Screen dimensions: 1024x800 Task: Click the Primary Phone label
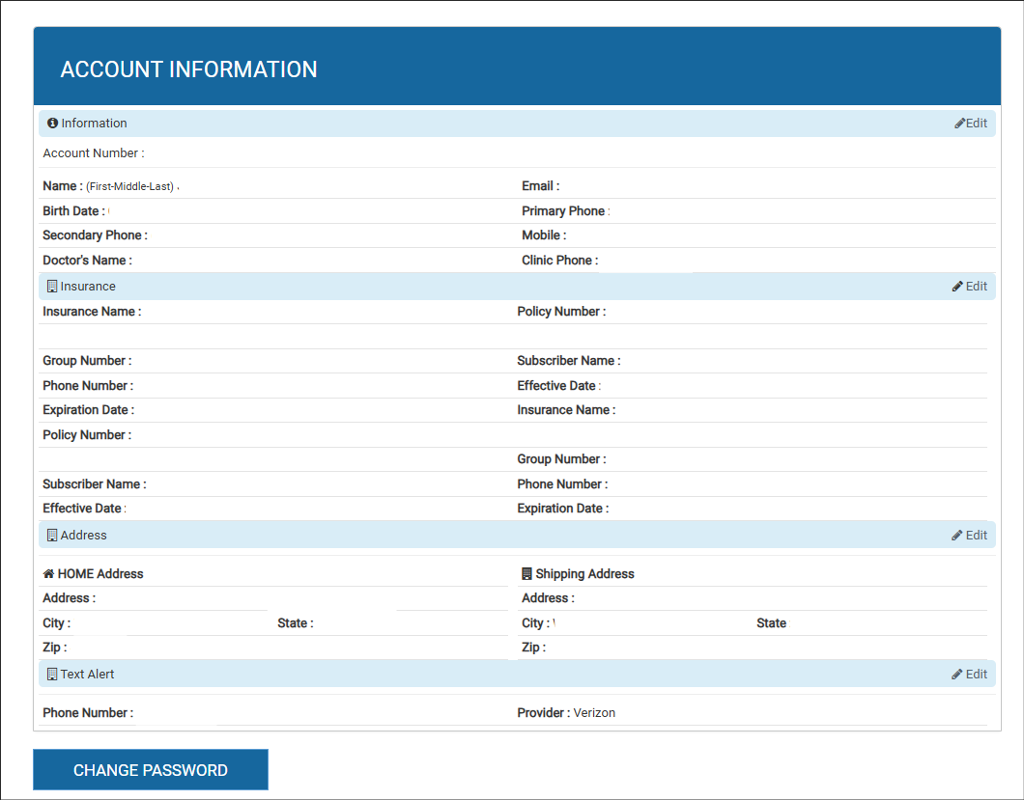pyautogui.click(x=565, y=210)
